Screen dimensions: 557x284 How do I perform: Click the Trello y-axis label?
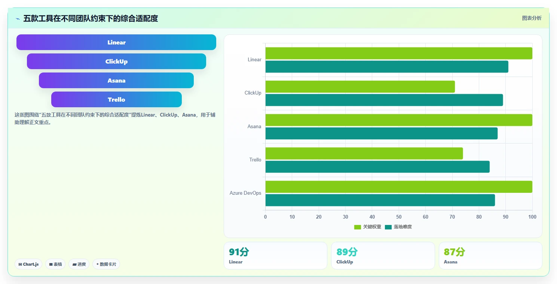click(255, 160)
